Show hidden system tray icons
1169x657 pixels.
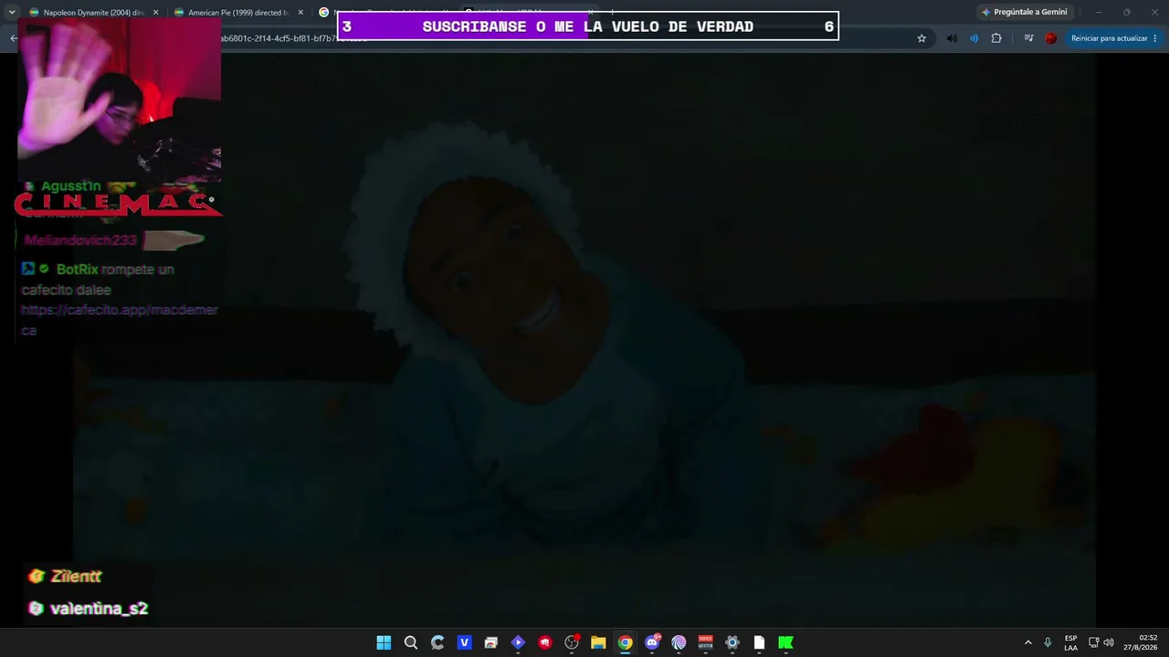click(x=1027, y=642)
